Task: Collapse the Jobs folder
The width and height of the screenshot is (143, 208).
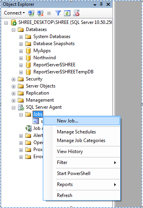Action: (x=21, y=115)
